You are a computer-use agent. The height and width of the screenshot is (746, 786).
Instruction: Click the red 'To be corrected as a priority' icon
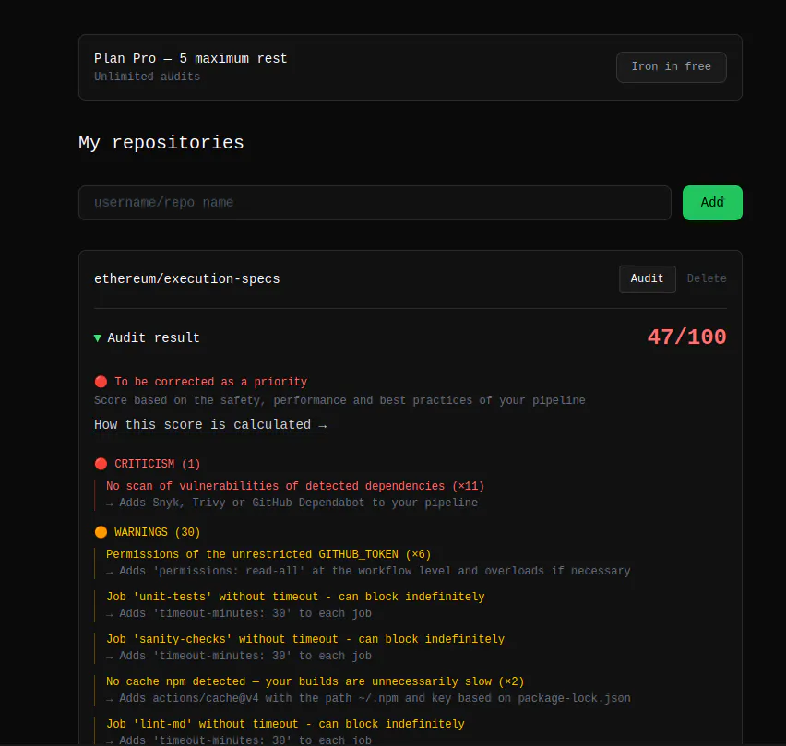click(x=101, y=382)
